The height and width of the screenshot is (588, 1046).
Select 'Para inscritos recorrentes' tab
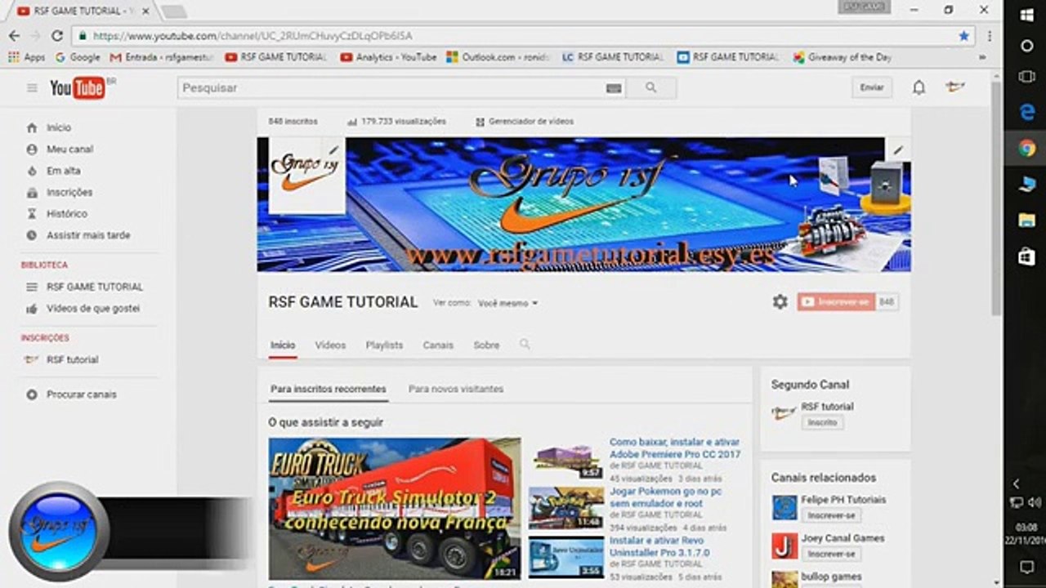pyautogui.click(x=329, y=390)
